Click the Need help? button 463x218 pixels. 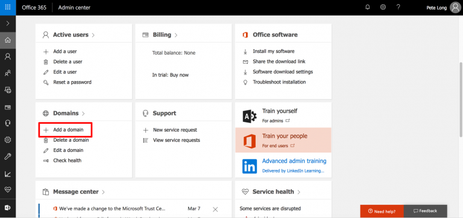tap(382, 211)
